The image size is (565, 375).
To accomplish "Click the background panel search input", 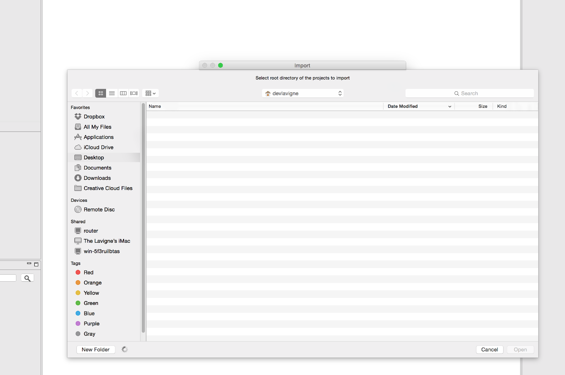I will click(8, 278).
